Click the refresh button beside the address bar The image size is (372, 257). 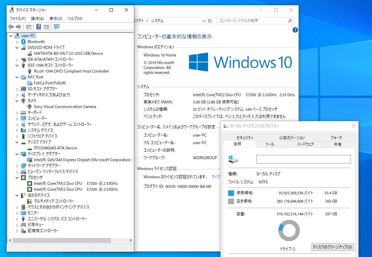(x=210, y=21)
